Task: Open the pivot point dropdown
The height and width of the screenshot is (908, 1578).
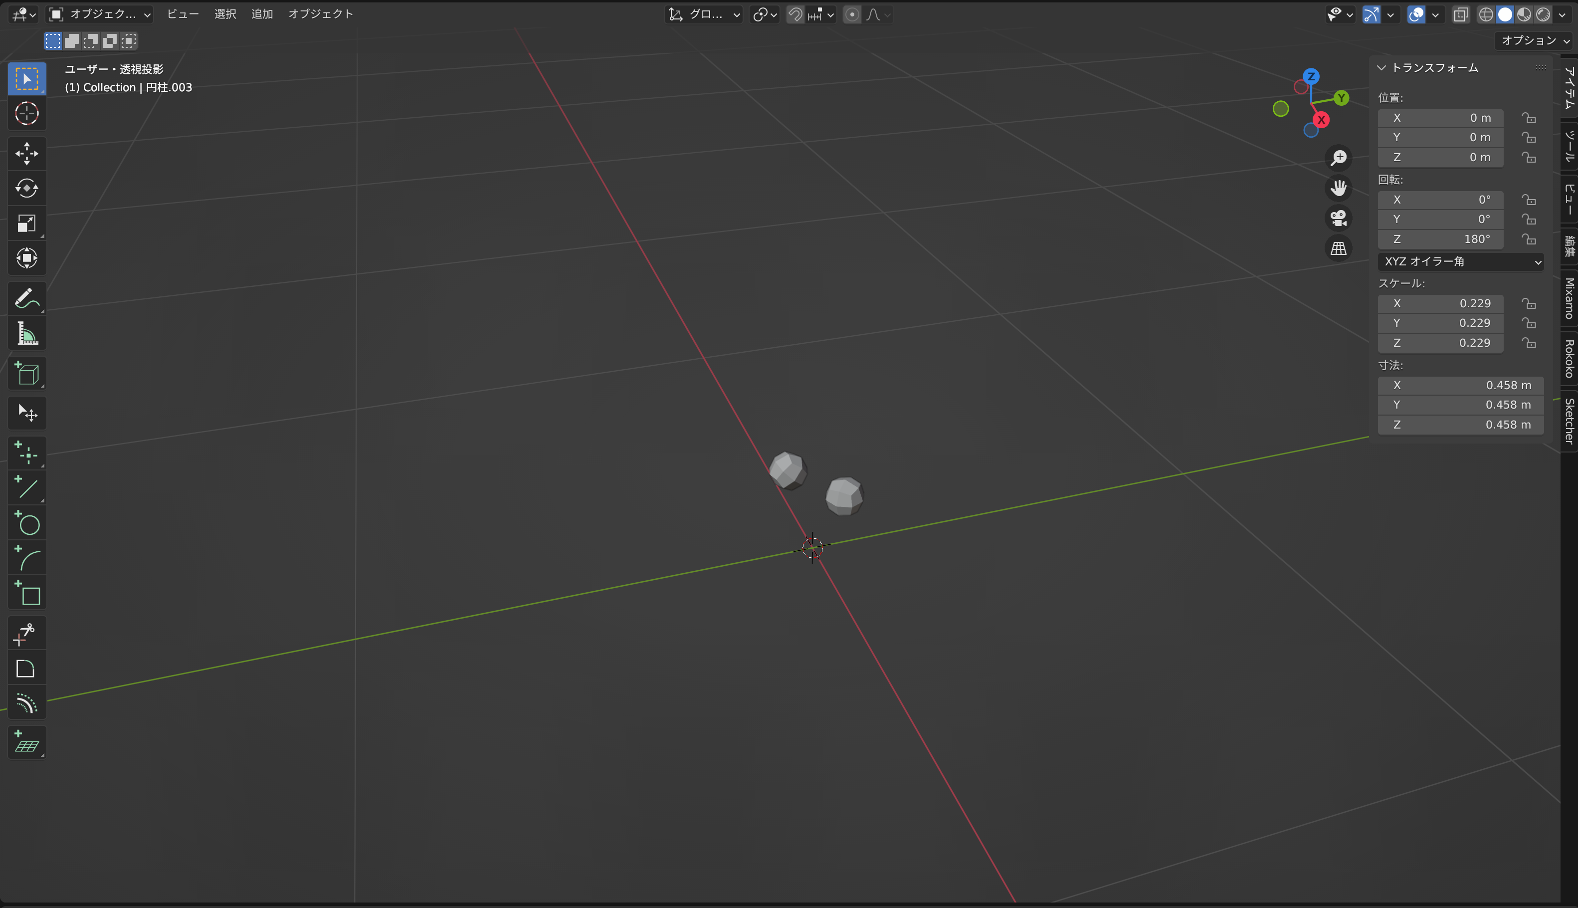Action: (765, 14)
